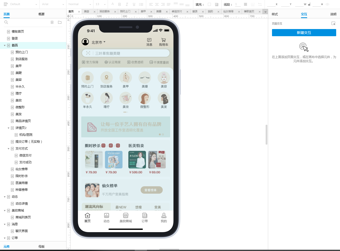Close the 到店服务 document tab
This screenshot has width=340, height=251.
[115, 12]
